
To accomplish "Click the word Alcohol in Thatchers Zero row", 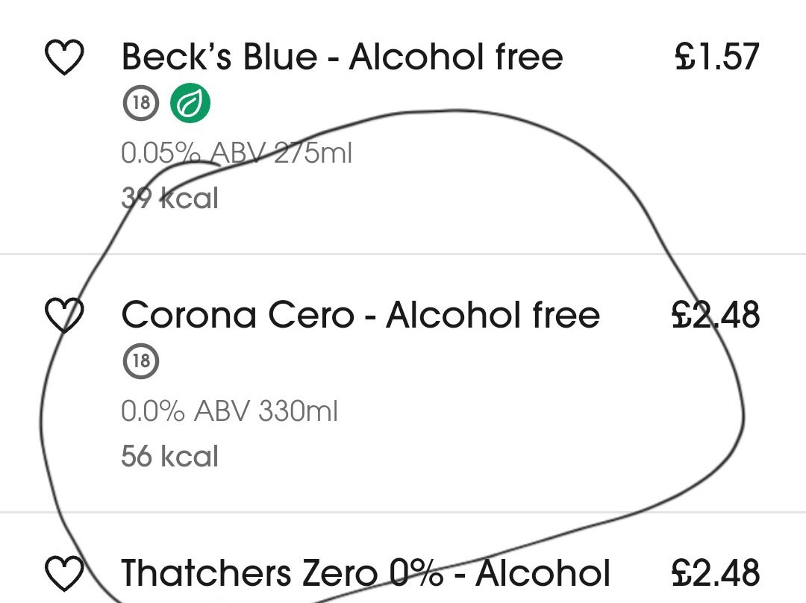I will tap(543, 572).
